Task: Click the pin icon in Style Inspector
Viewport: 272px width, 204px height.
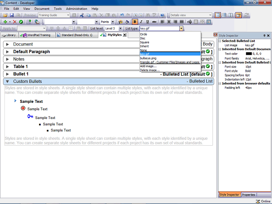Action: click(x=264, y=36)
